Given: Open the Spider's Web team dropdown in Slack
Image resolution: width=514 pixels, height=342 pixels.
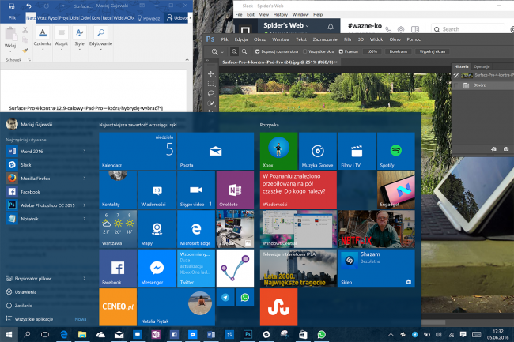Looking at the screenshot, I should pos(286,25).
